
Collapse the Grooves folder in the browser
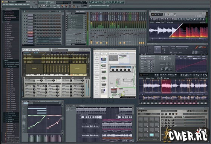coord(9,19)
